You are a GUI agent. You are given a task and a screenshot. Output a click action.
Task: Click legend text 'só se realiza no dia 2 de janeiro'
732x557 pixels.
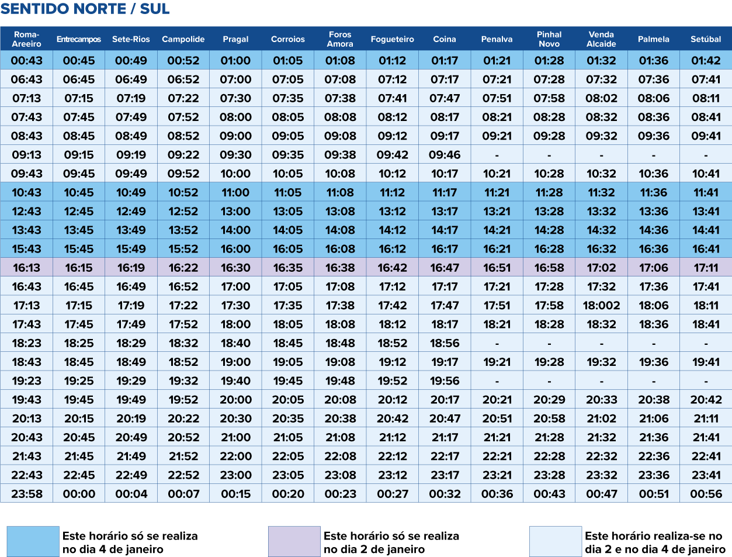click(391, 542)
